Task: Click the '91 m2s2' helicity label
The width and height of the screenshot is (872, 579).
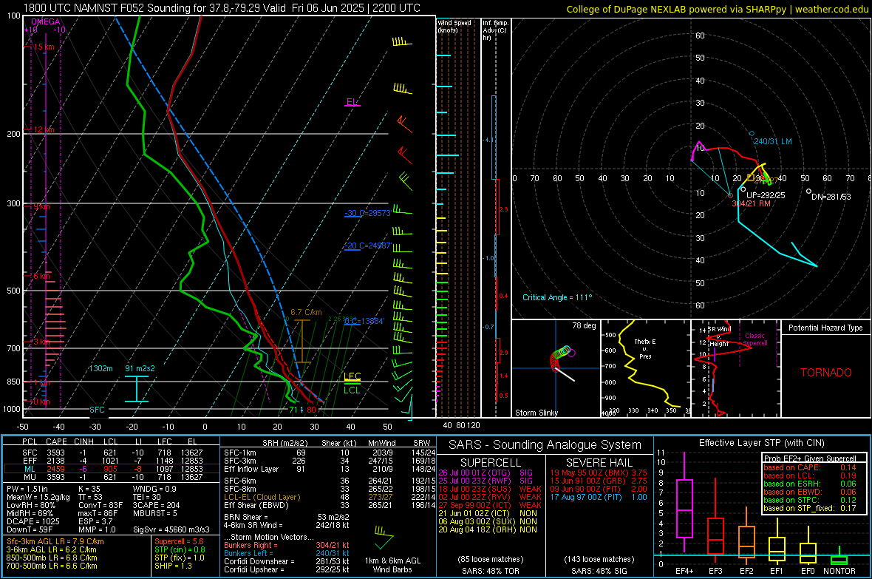Action: pyautogui.click(x=140, y=368)
